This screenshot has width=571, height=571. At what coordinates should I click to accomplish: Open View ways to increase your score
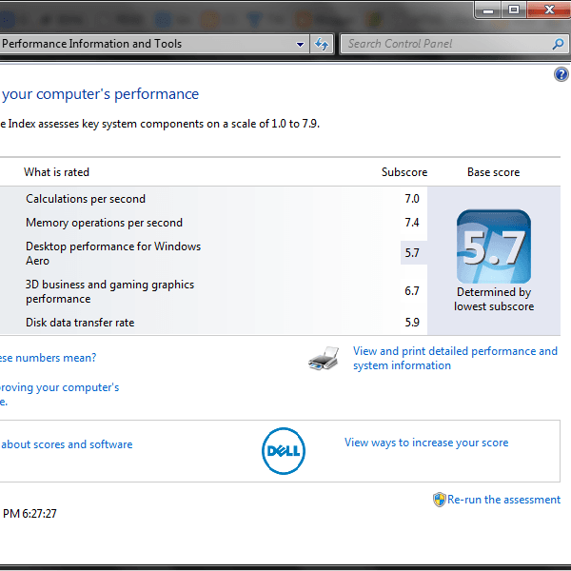point(426,443)
